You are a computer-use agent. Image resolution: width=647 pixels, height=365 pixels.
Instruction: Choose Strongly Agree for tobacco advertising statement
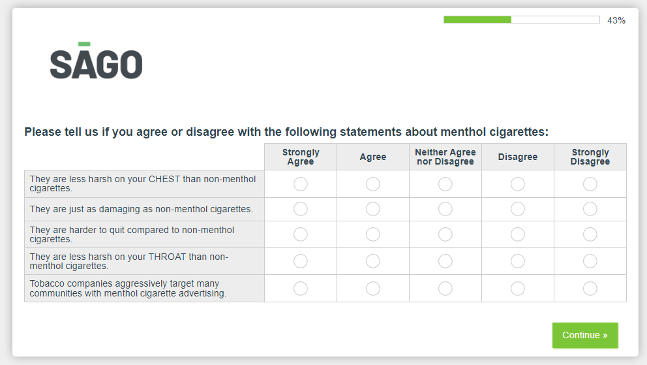[301, 289]
